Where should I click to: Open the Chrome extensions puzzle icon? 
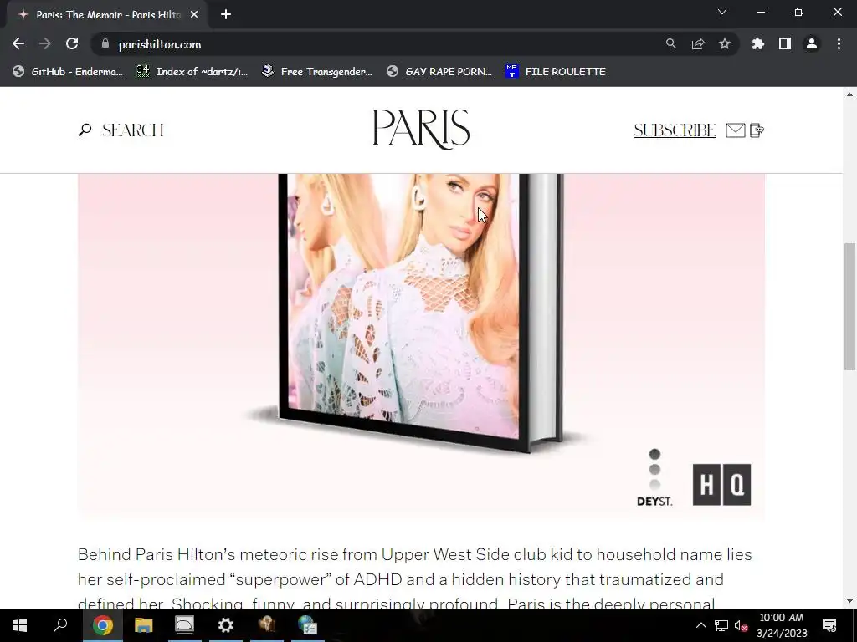[x=758, y=43]
